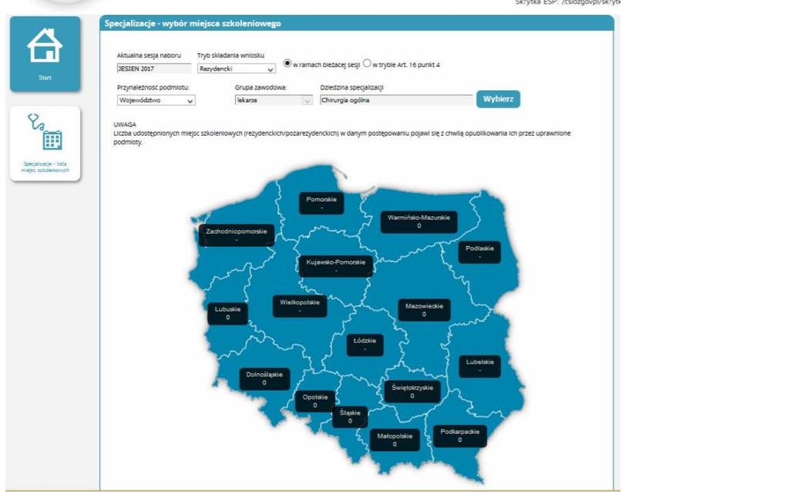Click the UWAGA notice heading
The width and height of the screenshot is (789, 492).
(x=125, y=124)
